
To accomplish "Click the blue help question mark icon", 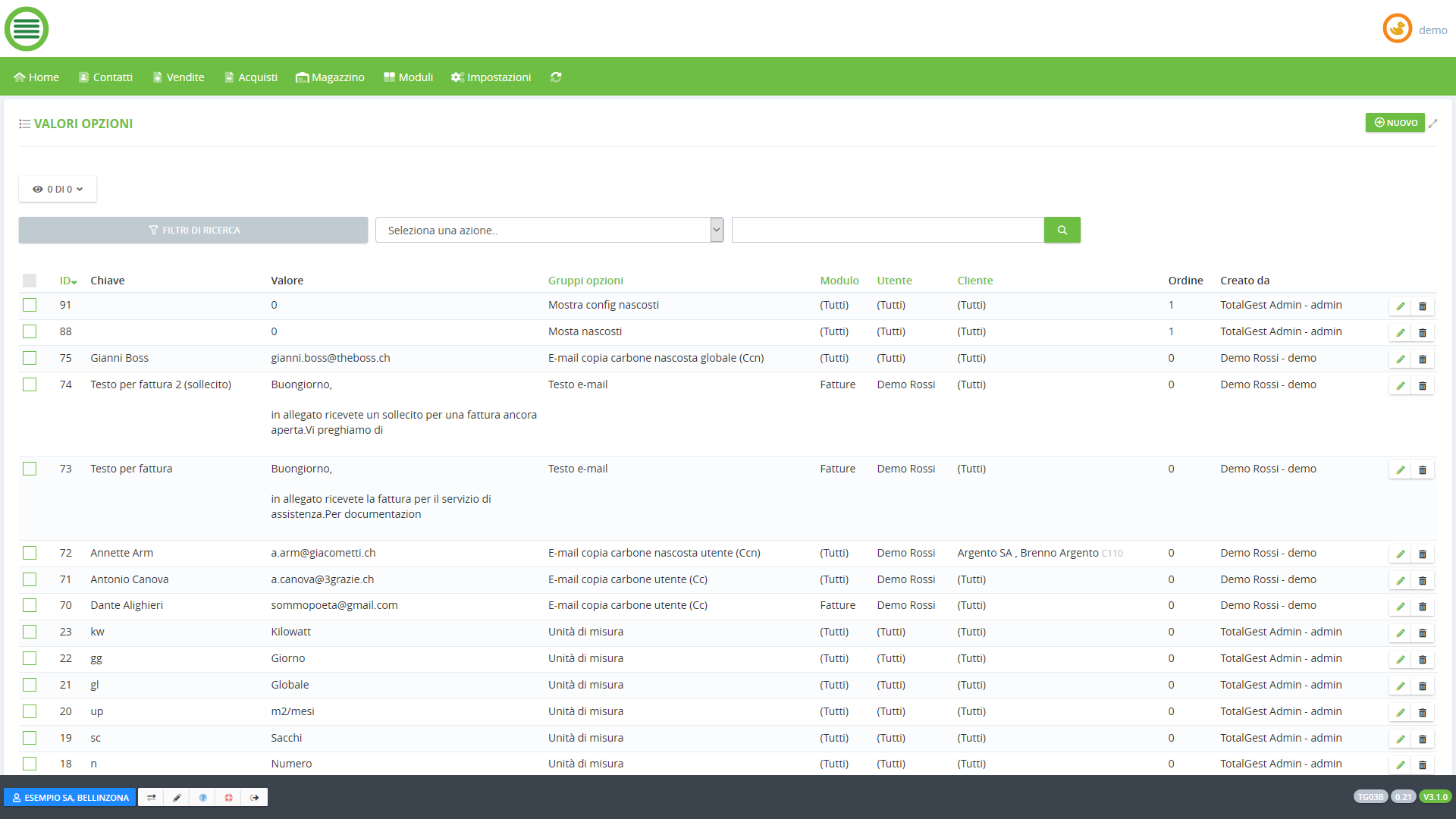I will click(x=202, y=798).
